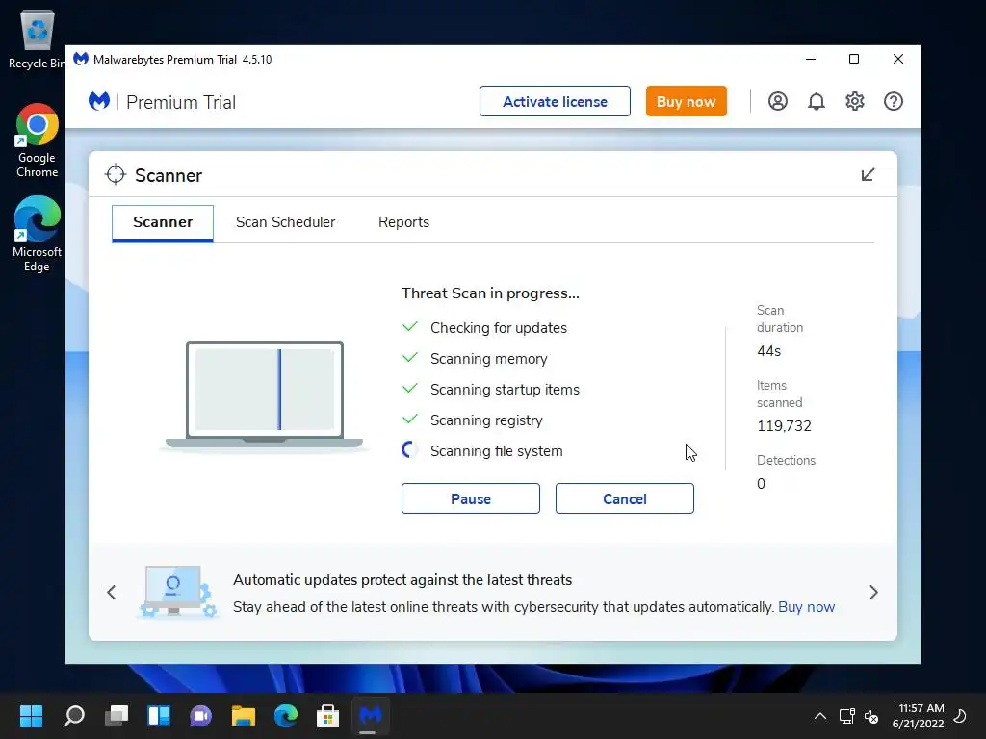Switch to the Scanner tab

coord(163,222)
